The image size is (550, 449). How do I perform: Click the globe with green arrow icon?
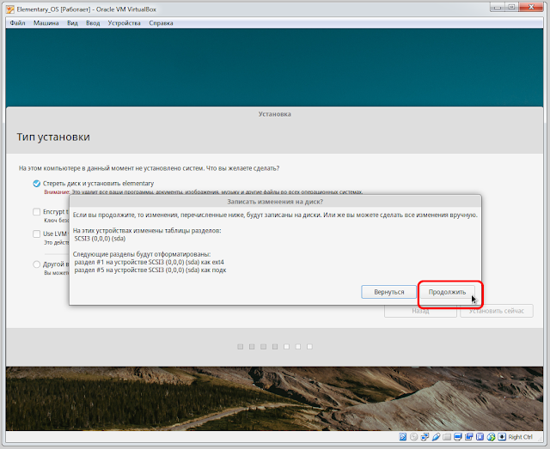pos(491,437)
